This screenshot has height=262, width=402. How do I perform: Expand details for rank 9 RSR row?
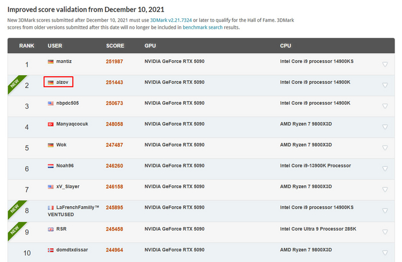click(385, 232)
